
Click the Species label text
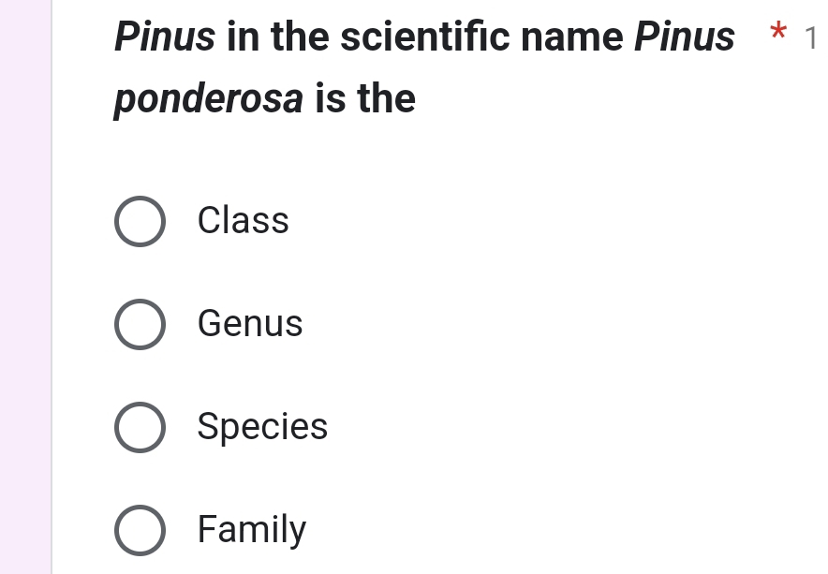tap(262, 427)
